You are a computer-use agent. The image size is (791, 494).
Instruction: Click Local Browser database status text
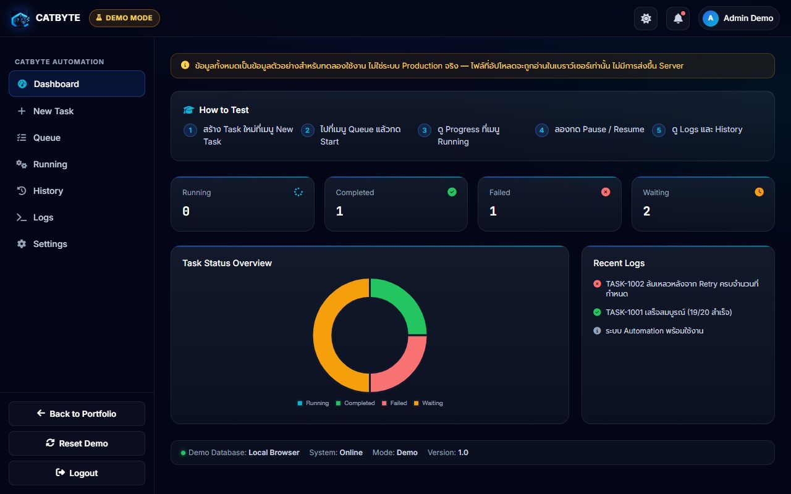(x=274, y=453)
